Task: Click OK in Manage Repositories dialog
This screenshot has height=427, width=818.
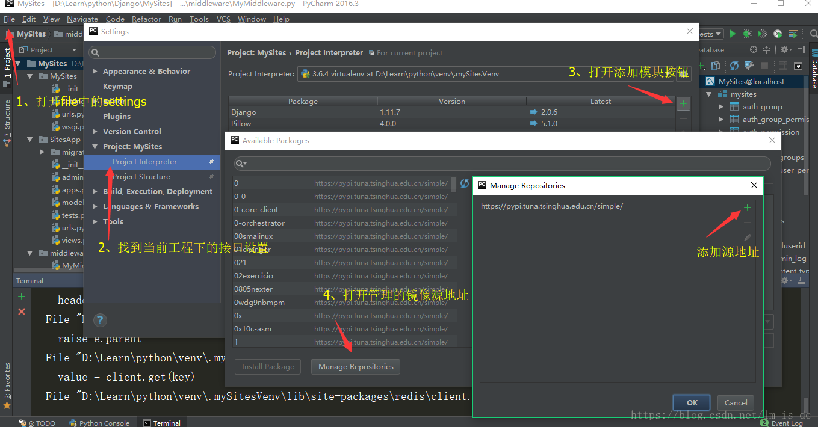Action: click(692, 403)
